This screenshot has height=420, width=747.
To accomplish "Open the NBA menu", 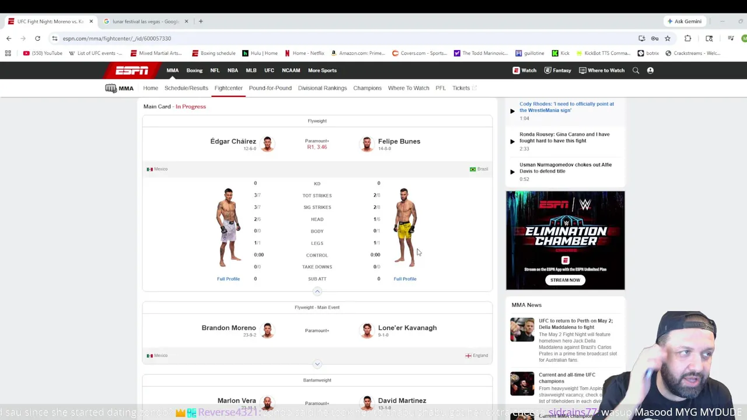I will [x=233, y=71].
